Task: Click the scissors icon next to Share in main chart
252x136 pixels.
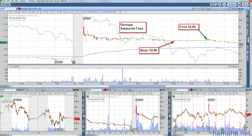Action: tap(202, 9)
